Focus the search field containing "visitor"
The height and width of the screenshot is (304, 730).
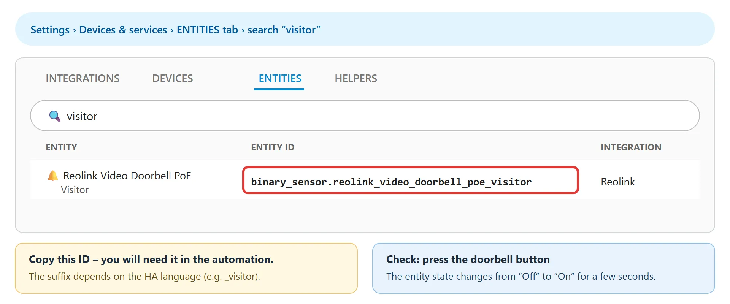pos(365,116)
